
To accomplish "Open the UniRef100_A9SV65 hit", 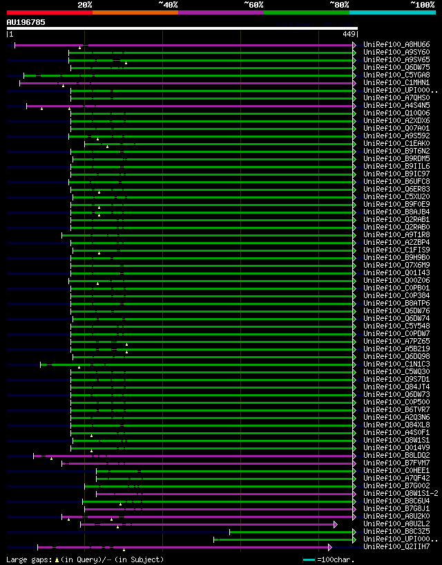I will coord(396,59).
